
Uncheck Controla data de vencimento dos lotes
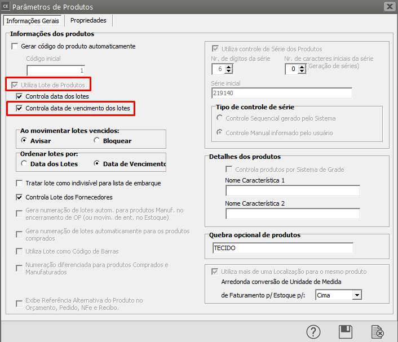pos(20,108)
